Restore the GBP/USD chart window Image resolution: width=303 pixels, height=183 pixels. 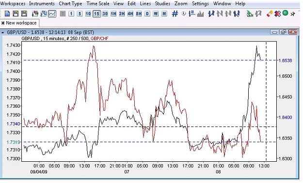283,32
